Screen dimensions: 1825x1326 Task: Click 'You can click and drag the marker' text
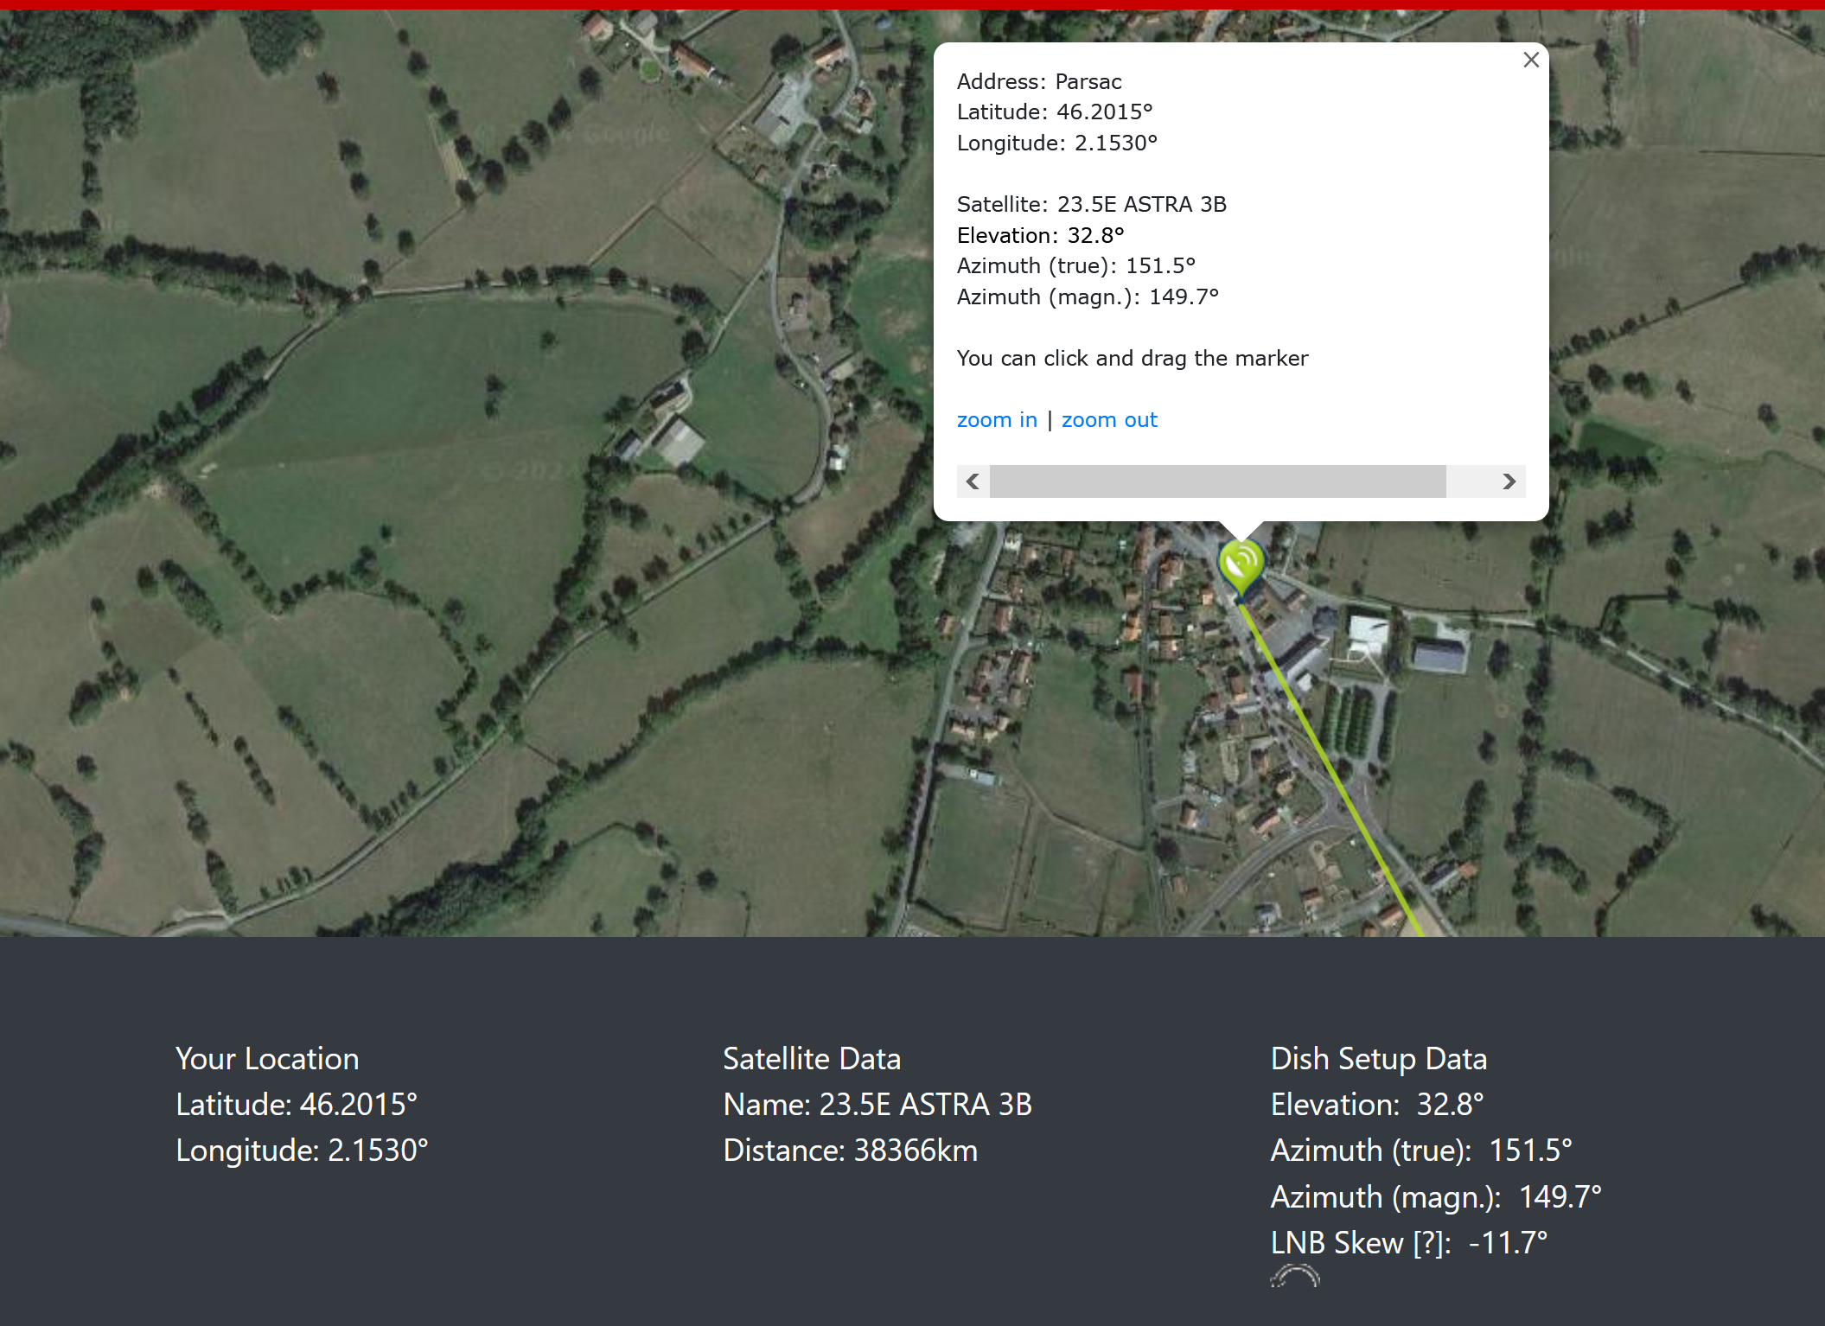coord(1132,358)
